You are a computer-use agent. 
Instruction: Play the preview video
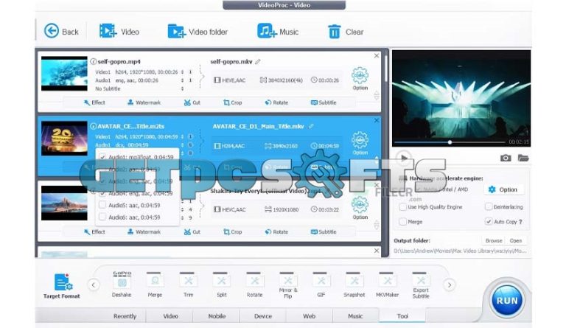pos(404,157)
